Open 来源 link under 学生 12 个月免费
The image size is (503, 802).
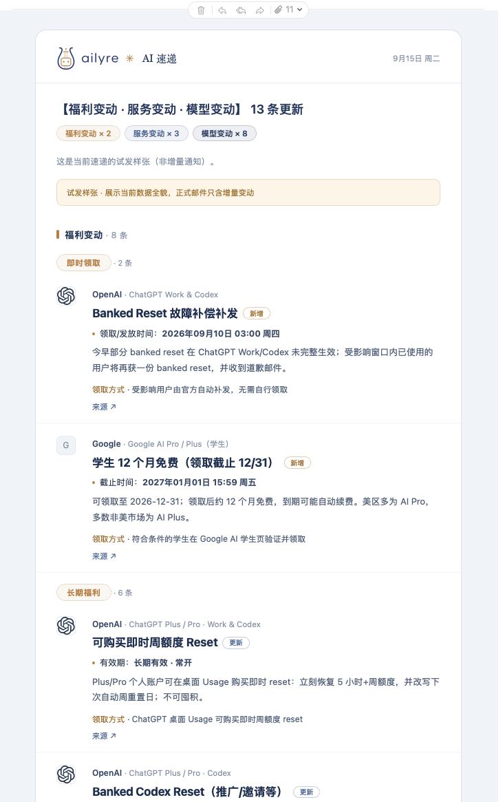tap(105, 556)
